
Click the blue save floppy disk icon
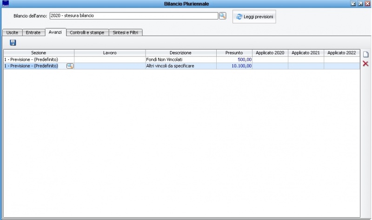(13, 43)
